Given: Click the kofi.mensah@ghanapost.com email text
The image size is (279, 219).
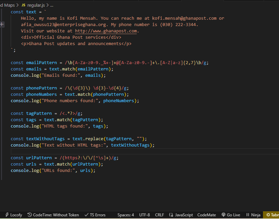Looking at the screenshot, I should click(x=184, y=18).
